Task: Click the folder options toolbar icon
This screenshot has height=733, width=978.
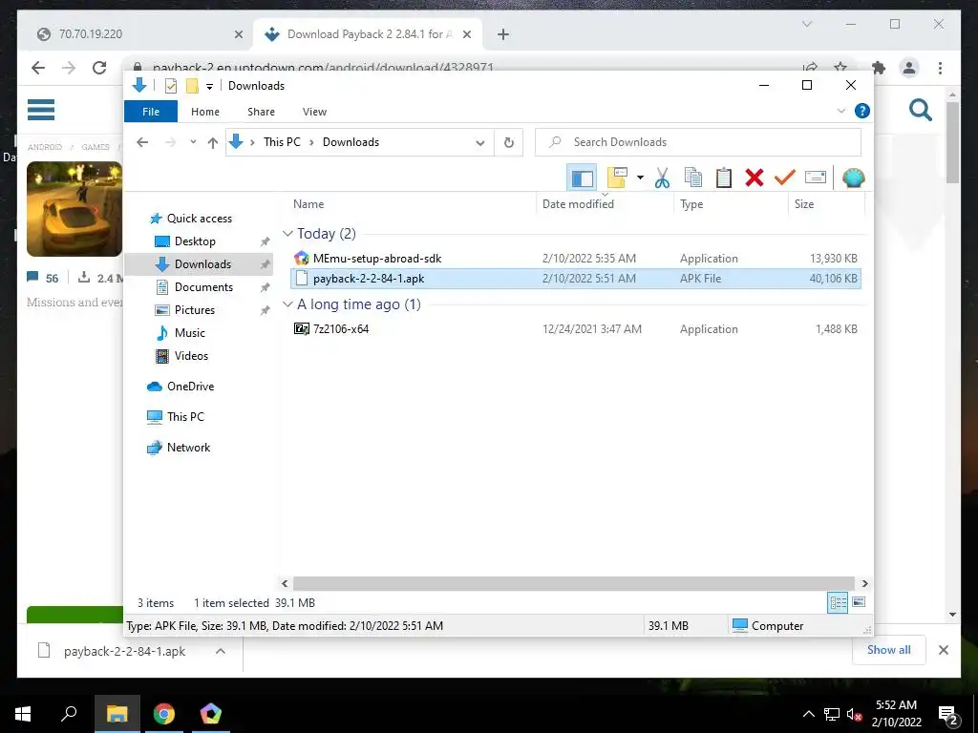Action: [617, 178]
